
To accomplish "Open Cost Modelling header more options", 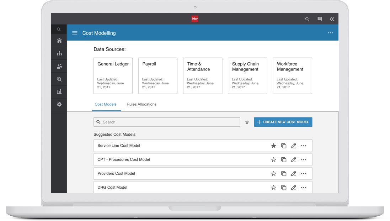I will coord(330,33).
